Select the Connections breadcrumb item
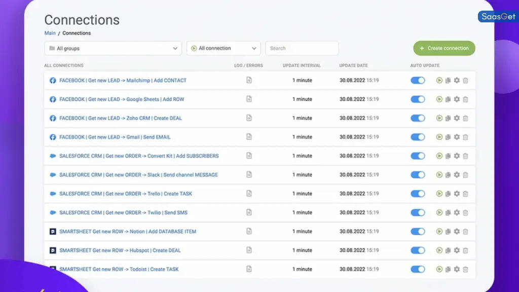This screenshot has width=519, height=292. click(76, 32)
